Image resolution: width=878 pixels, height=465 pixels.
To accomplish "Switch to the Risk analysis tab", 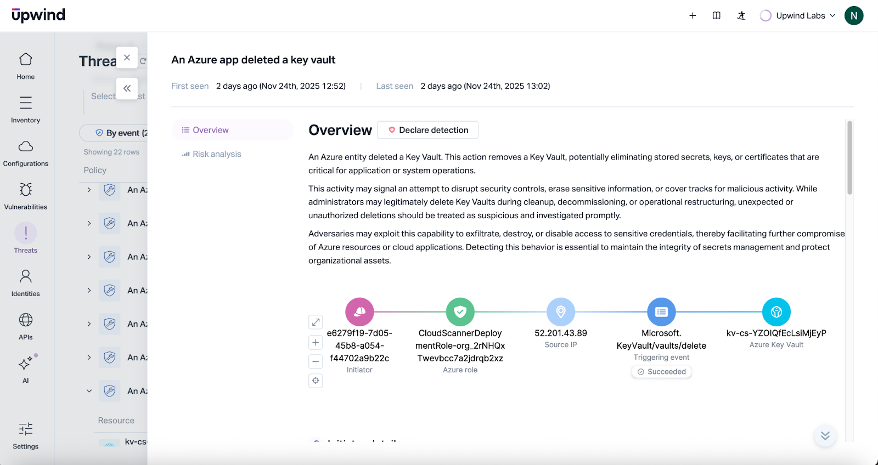I will 216,154.
